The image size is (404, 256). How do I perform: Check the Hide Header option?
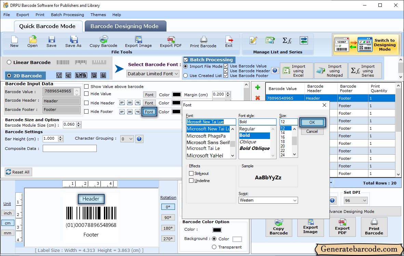[x=86, y=103]
